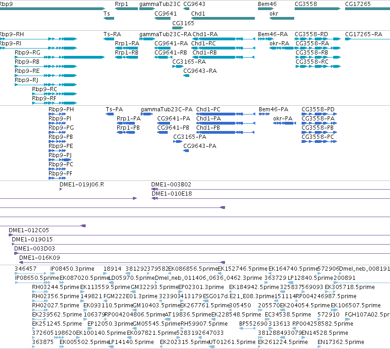Click the Chd1 gene bar
The height and width of the screenshot is (349, 390).
click(223, 18)
